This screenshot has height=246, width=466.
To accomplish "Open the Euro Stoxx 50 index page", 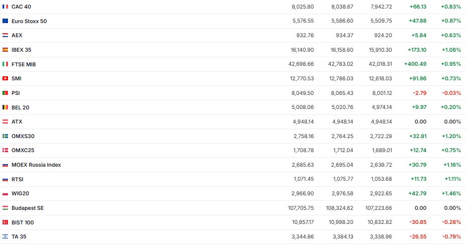I will [x=29, y=21].
